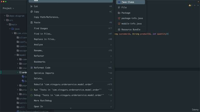This screenshot has width=200, height=112.
Task: Expand More Run/Debug submenu arrow
Action: [x=111, y=101]
